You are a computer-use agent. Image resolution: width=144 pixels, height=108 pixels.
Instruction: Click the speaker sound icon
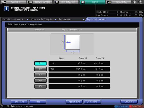pos(135,2)
